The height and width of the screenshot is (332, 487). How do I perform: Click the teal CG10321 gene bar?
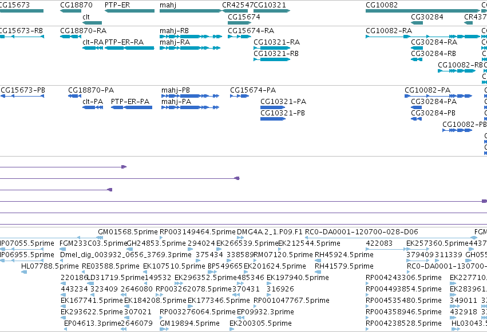pos(272,11)
